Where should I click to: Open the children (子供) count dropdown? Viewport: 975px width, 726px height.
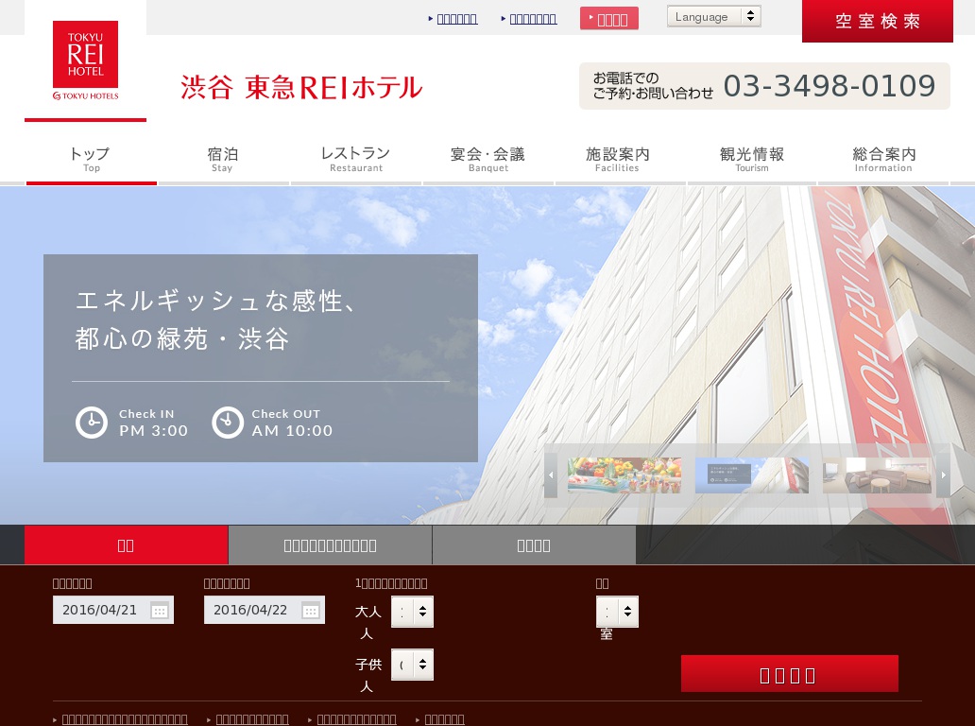[x=412, y=665]
